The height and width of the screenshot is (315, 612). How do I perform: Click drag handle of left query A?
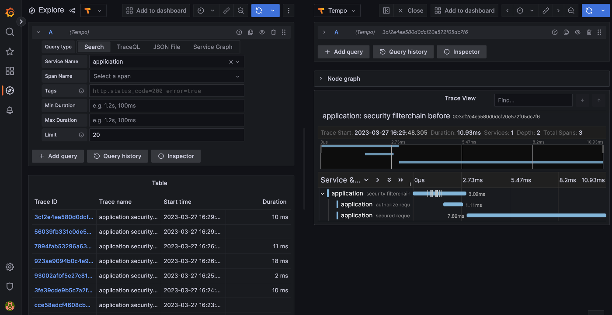pyautogui.click(x=284, y=32)
